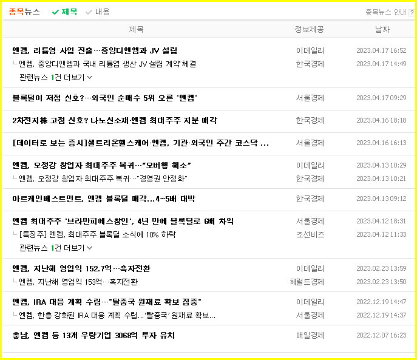
Task: Click the 종목뉴스 안내 text link
Action: pyautogui.click(x=385, y=12)
